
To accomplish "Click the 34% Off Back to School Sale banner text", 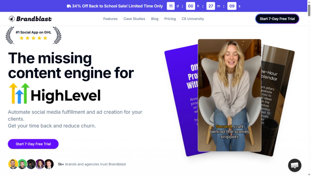I will point(117,6).
